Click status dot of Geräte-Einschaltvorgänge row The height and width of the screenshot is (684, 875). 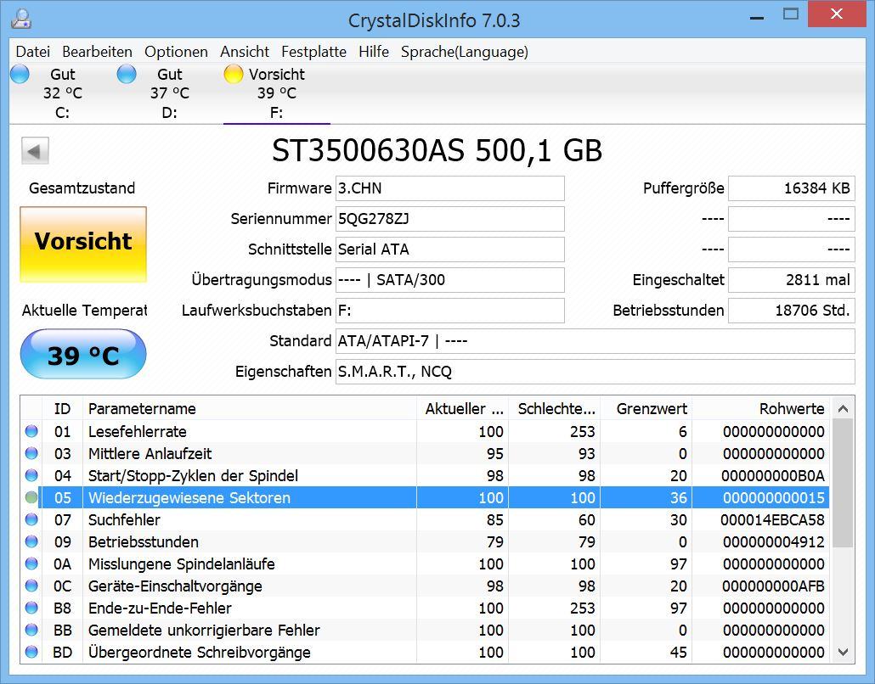pos(31,586)
